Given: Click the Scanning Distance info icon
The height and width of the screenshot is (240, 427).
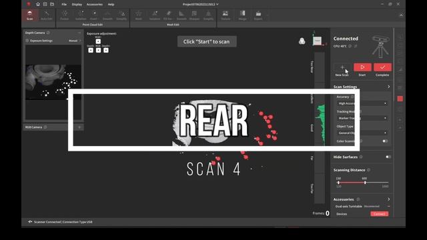Looking at the screenshot, I should pyautogui.click(x=368, y=170).
